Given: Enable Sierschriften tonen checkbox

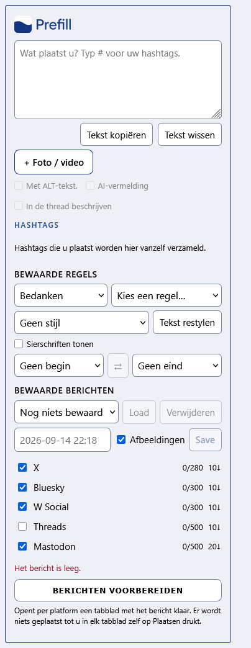Looking at the screenshot, I should coord(19,344).
